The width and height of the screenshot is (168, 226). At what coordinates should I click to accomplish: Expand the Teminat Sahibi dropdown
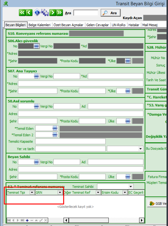point(131,186)
